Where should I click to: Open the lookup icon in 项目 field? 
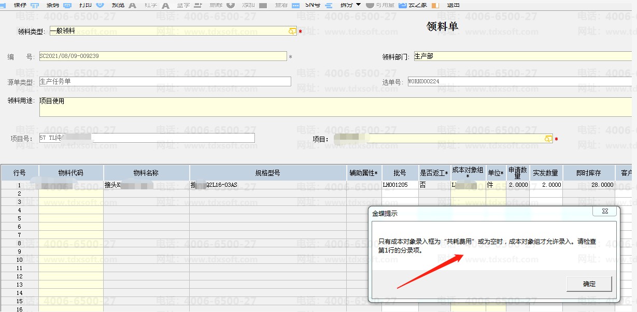tap(548, 139)
